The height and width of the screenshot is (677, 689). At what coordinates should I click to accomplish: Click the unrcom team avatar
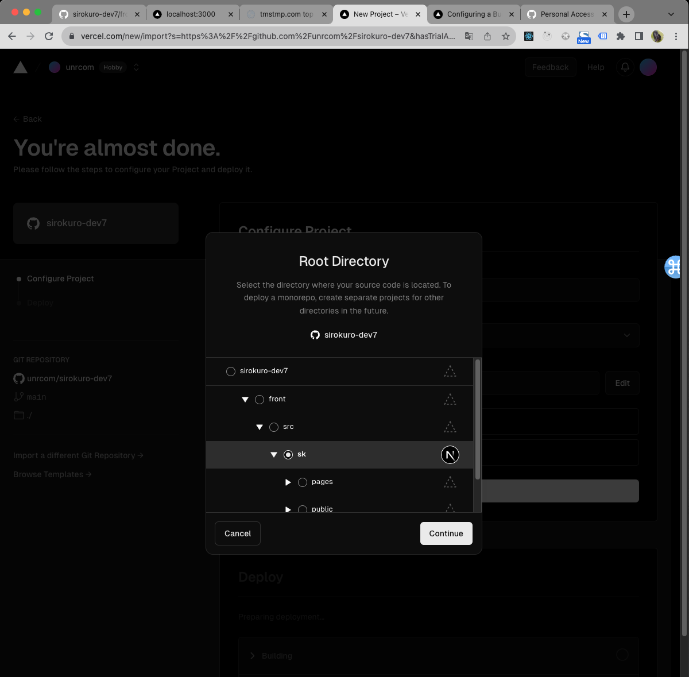[x=55, y=67]
